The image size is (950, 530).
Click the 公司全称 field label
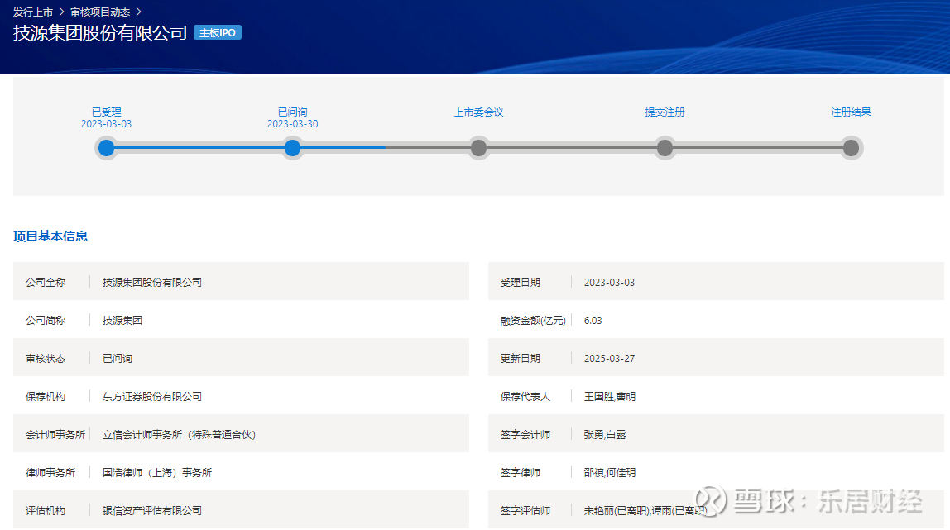click(x=46, y=282)
